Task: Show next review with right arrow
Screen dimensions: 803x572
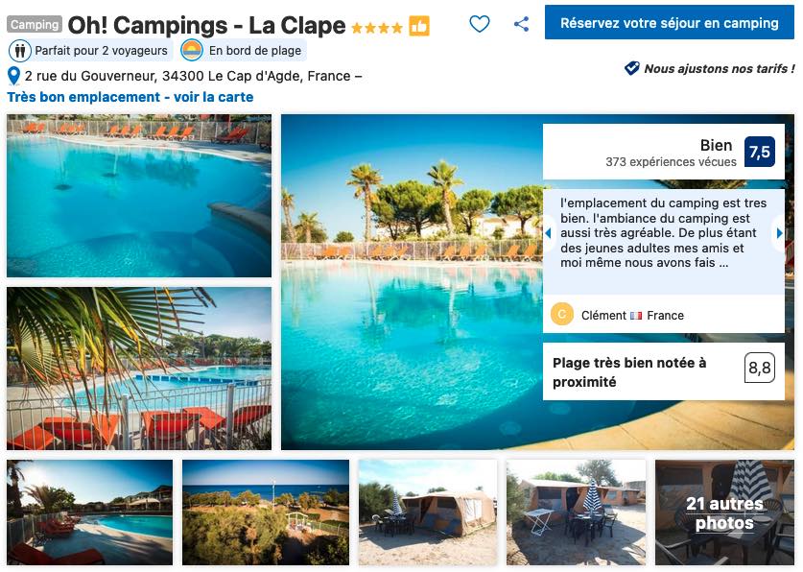Action: click(x=779, y=233)
